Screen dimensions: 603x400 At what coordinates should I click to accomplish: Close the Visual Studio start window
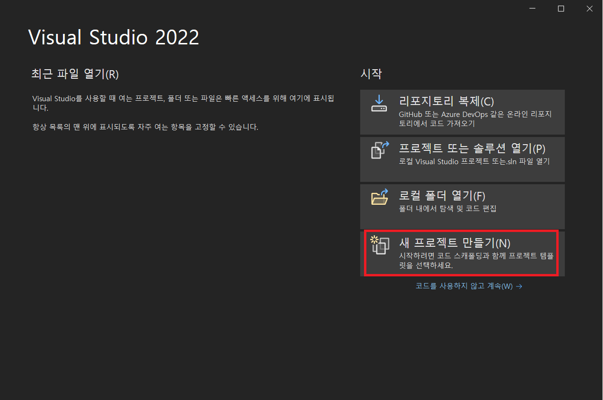(590, 9)
